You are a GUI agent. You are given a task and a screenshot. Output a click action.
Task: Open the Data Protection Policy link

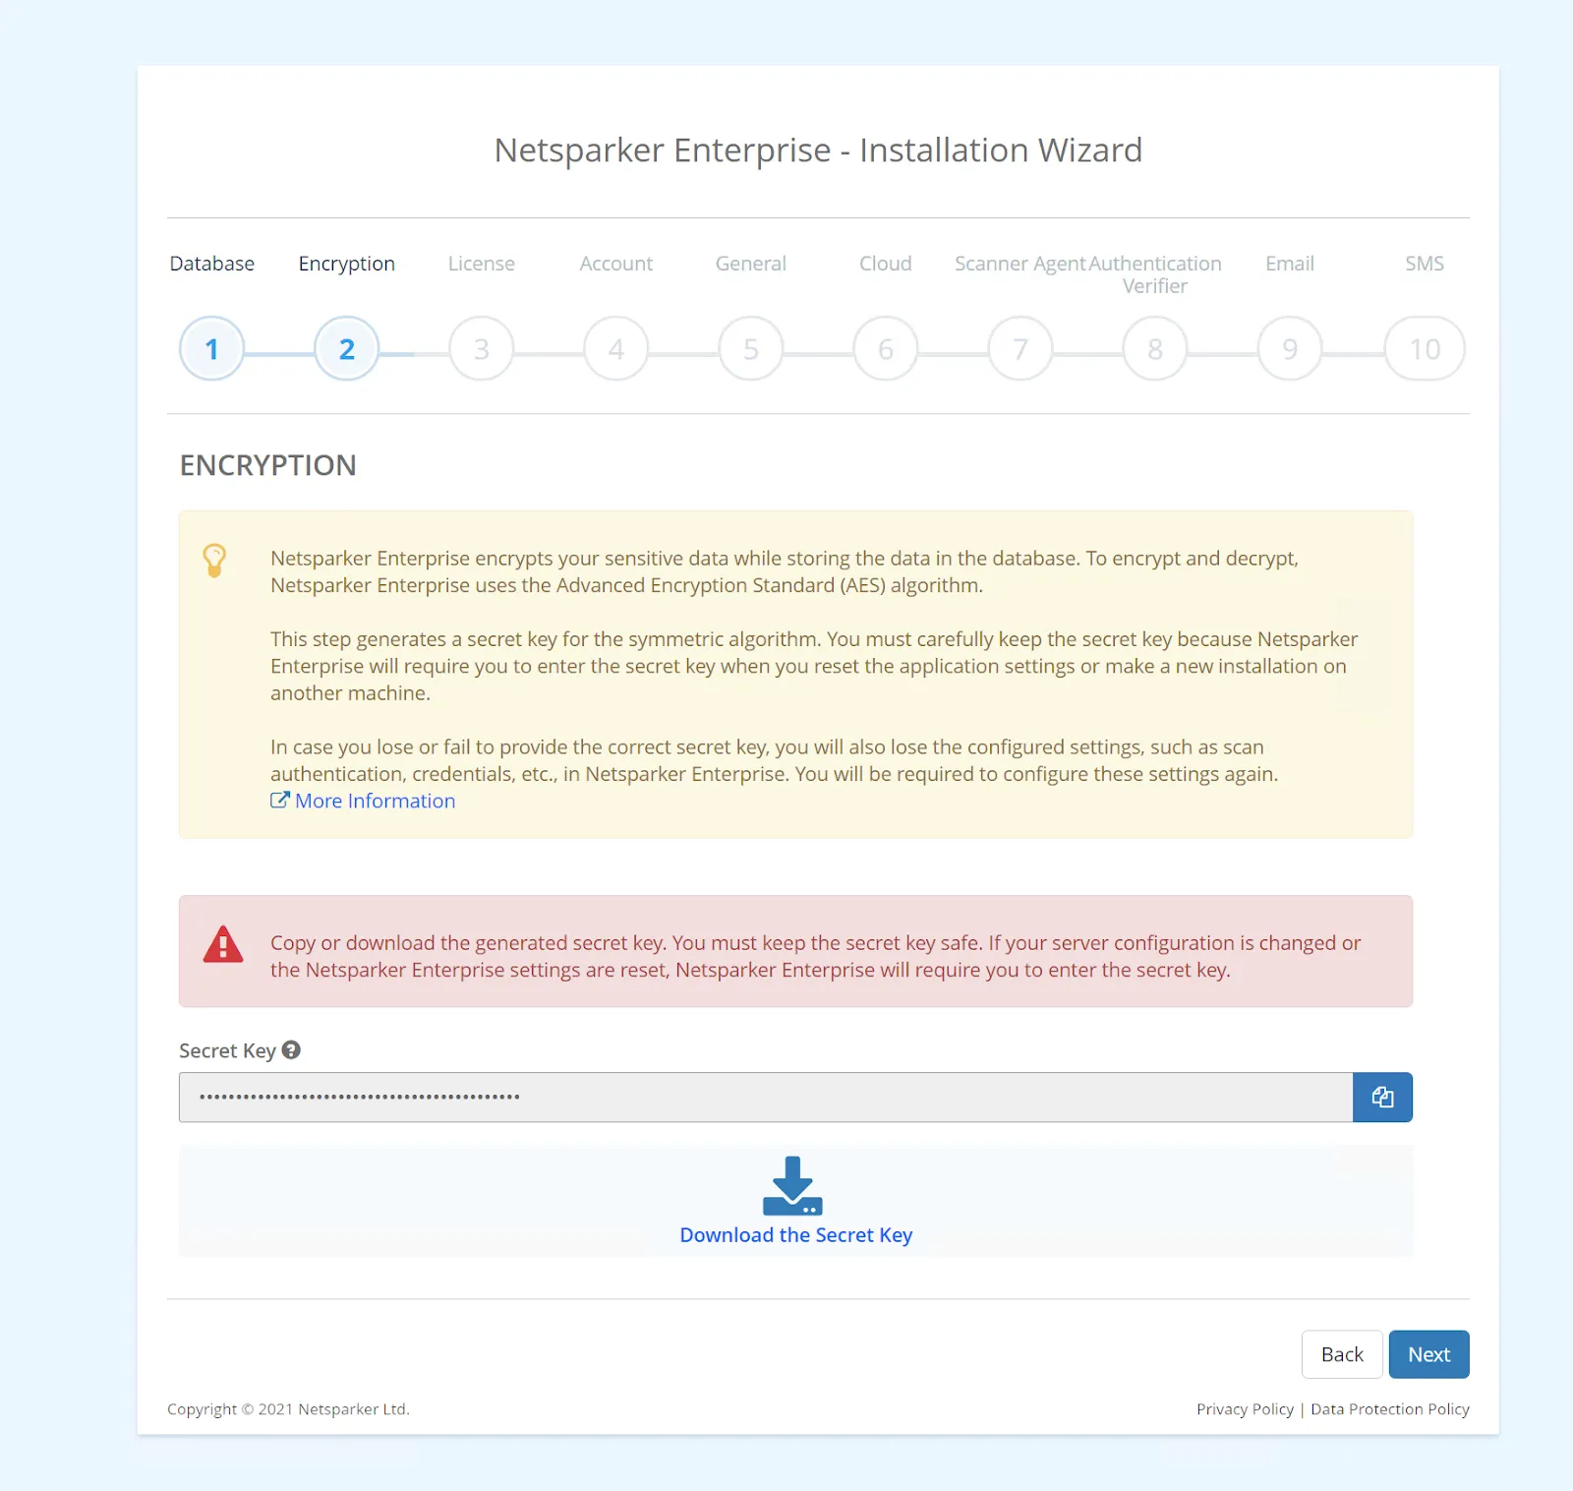coord(1390,1409)
